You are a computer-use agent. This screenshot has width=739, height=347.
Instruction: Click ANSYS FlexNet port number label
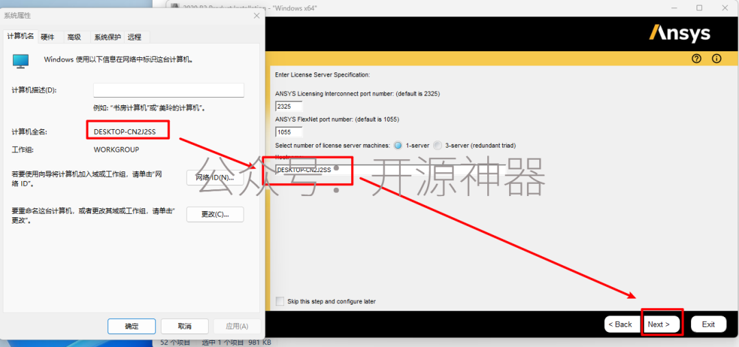[337, 120]
